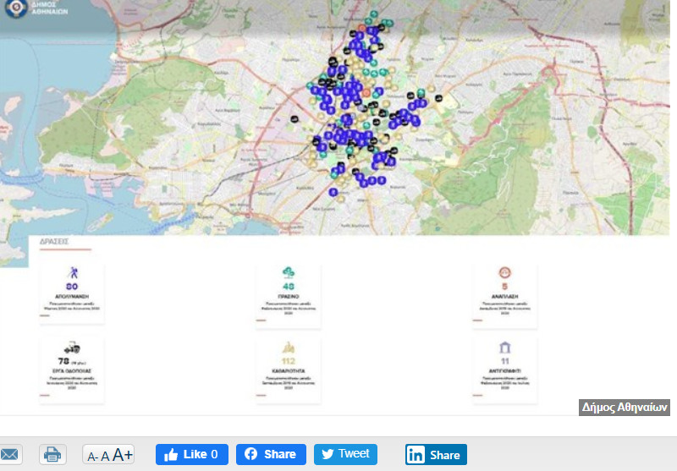Increase font size with A+ control
677x471 pixels.
pyautogui.click(x=123, y=454)
